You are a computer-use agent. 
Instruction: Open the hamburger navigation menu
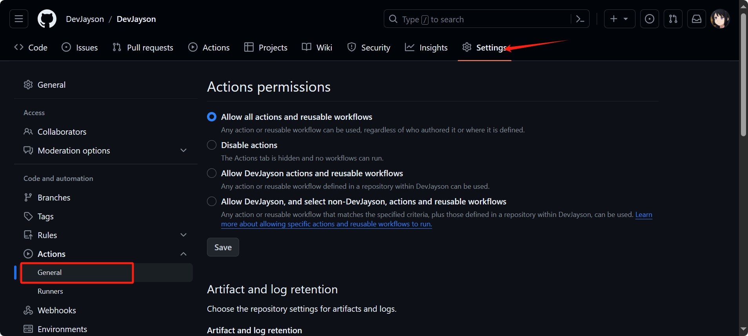click(19, 19)
